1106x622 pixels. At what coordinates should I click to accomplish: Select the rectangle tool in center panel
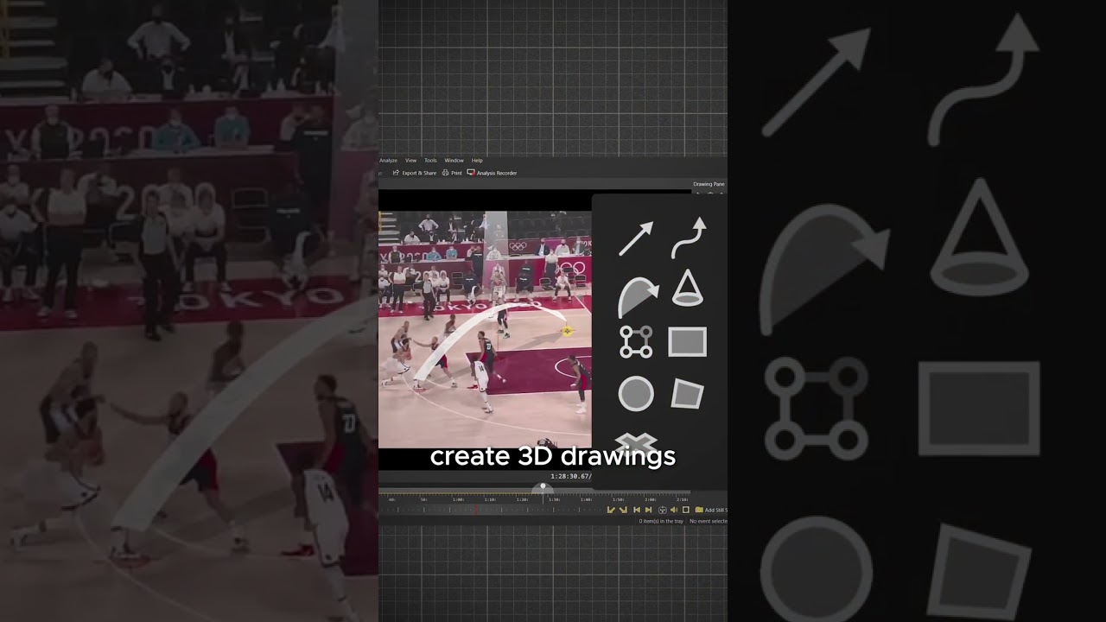688,342
